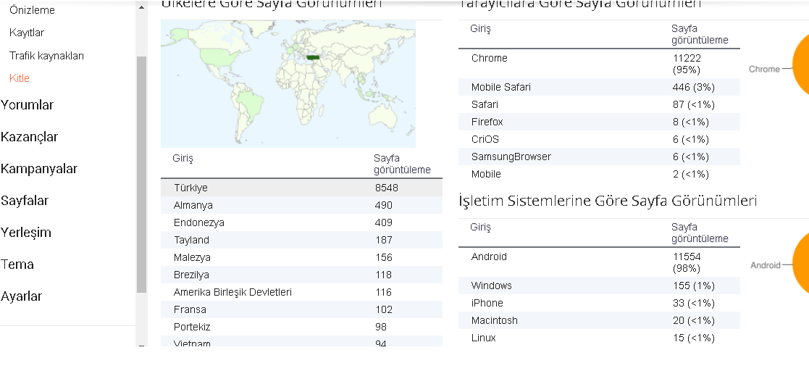Select the iPhone row
Screen dimensions: 809x371
click(x=599, y=303)
